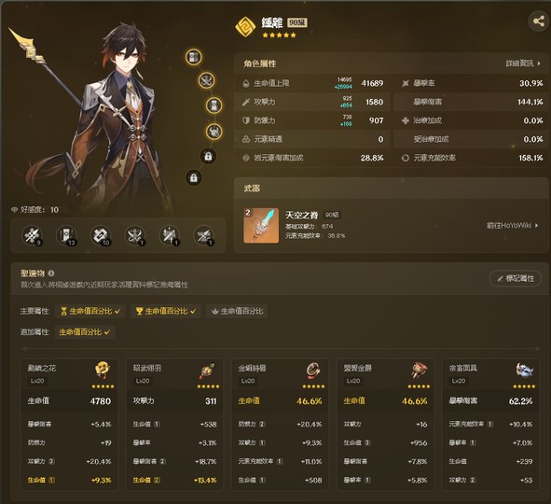This screenshot has height=504, width=551.
Task: Toggle the hourglass 生命值百分比 main stat filter
Action: coord(90,311)
